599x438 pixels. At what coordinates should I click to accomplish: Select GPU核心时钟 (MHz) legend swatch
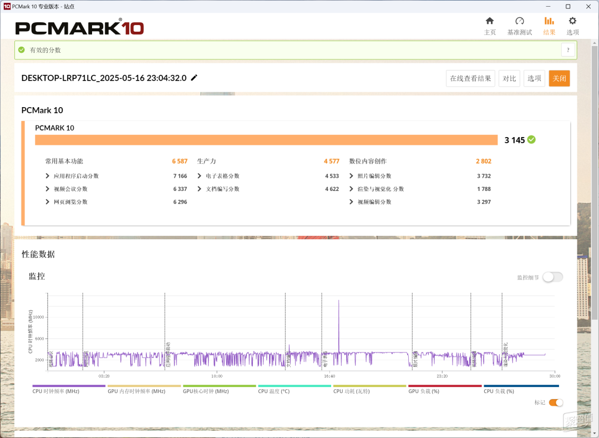(x=219, y=386)
